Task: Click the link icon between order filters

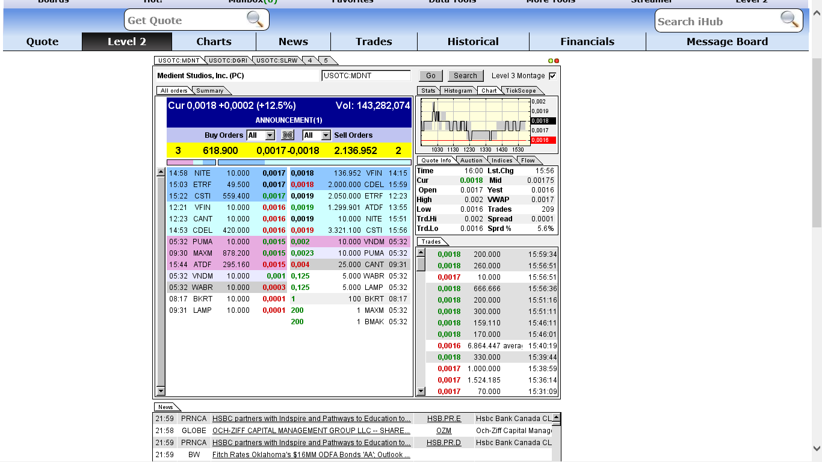Action: pyautogui.click(x=288, y=135)
